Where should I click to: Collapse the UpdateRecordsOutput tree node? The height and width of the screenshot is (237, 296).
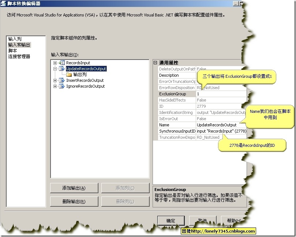point(55,69)
